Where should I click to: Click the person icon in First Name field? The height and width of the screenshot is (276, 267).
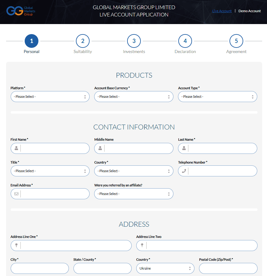(16, 148)
